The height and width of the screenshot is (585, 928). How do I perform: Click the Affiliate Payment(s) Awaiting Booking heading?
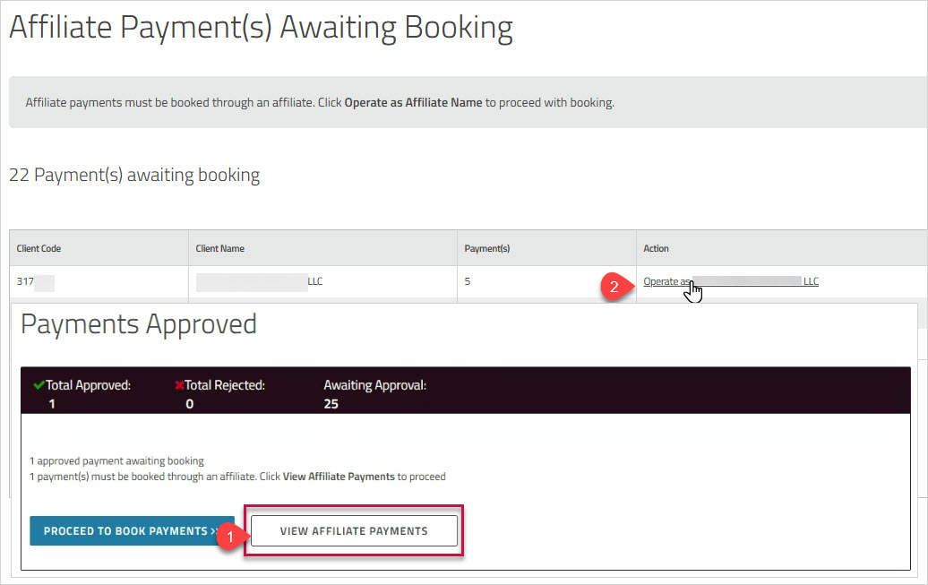click(261, 29)
